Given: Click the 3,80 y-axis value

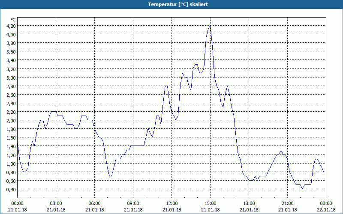Looking at the screenshot, I should pyautogui.click(x=11, y=43).
